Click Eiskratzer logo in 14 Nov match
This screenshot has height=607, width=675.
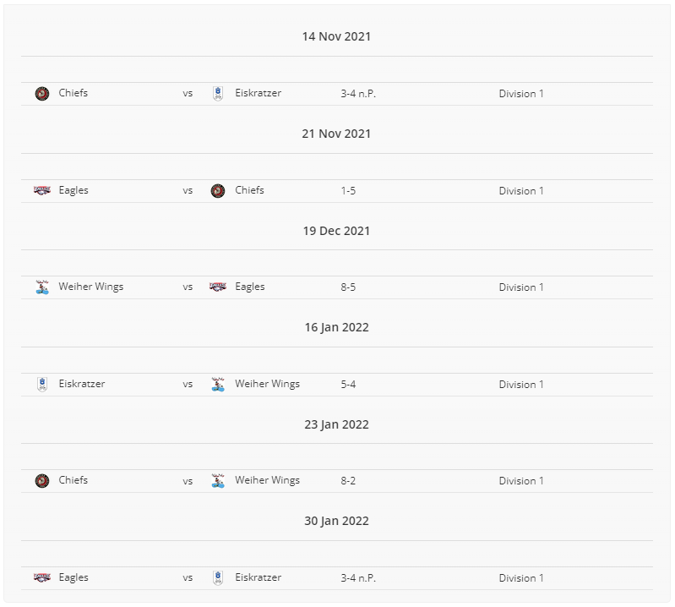click(x=218, y=94)
